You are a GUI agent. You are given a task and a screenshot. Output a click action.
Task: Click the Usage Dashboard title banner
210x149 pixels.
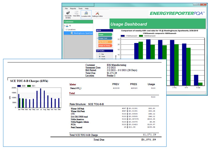click(x=158, y=24)
